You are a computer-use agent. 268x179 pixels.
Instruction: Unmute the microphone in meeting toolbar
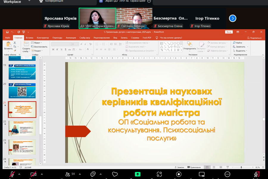click(11, 174)
